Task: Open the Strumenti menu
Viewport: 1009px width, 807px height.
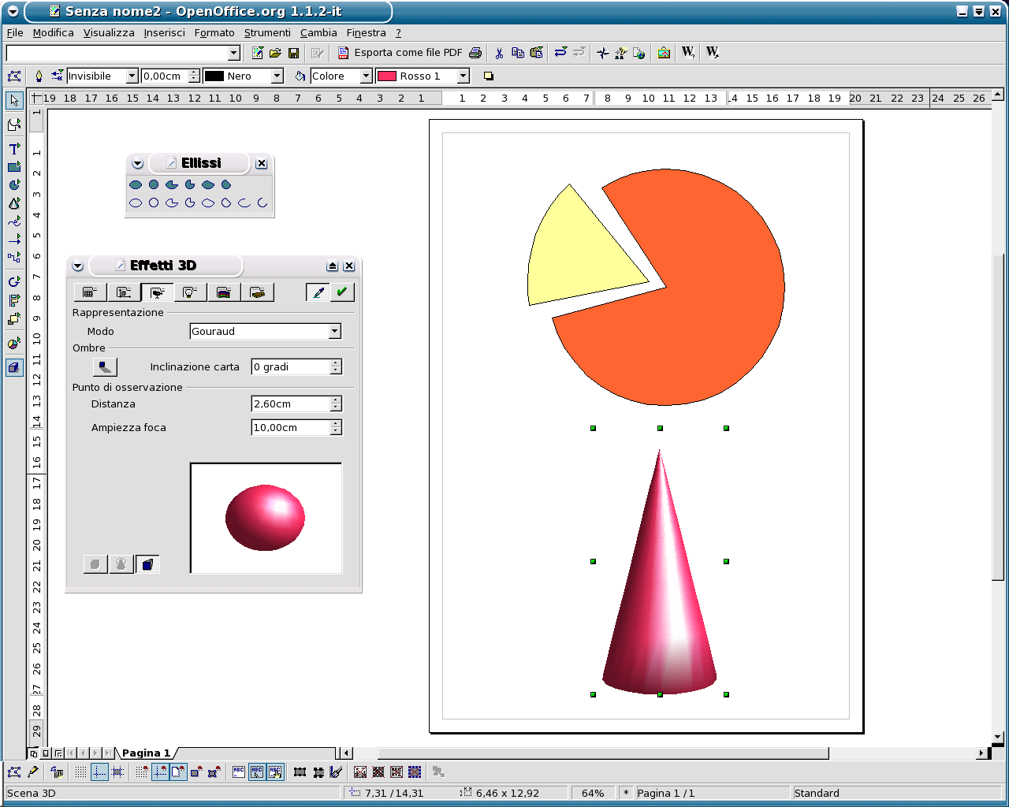Action: [x=267, y=33]
